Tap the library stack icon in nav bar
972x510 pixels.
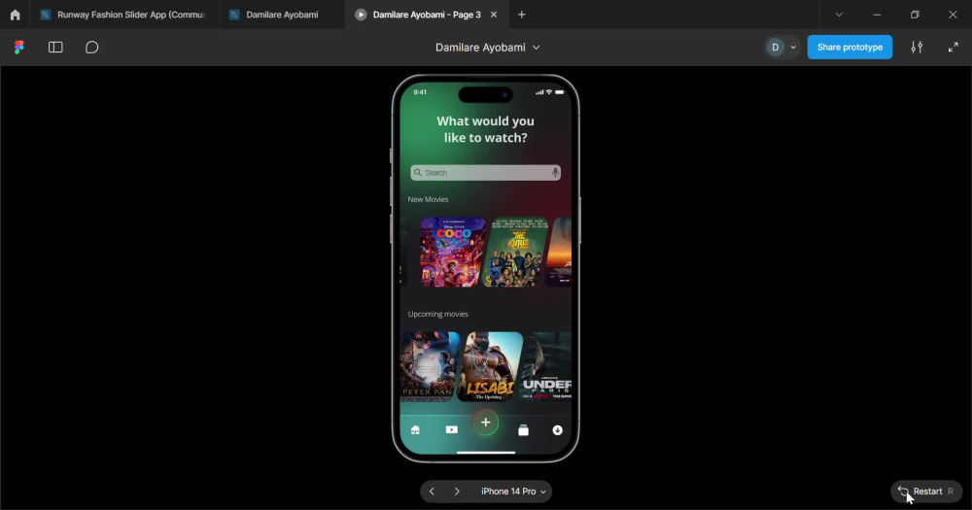pos(523,430)
